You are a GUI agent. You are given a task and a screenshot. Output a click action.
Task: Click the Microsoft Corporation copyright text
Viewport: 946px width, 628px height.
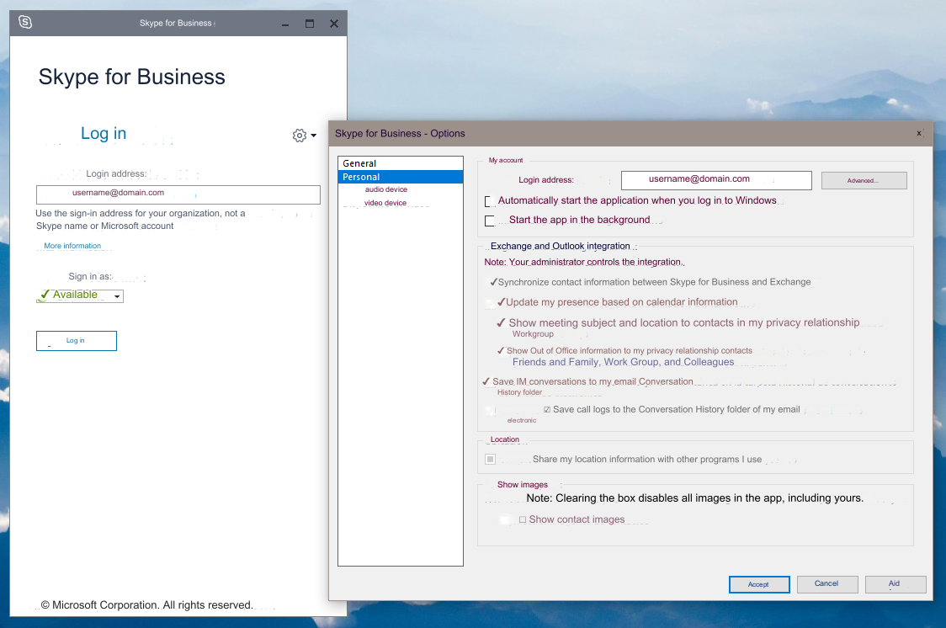click(146, 605)
